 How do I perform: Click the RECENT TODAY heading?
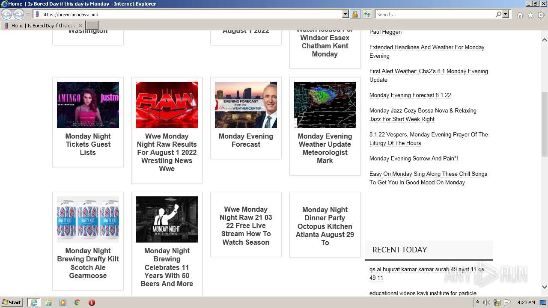399,250
